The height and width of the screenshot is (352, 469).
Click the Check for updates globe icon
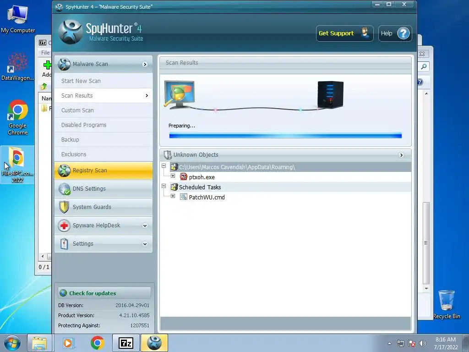63,293
